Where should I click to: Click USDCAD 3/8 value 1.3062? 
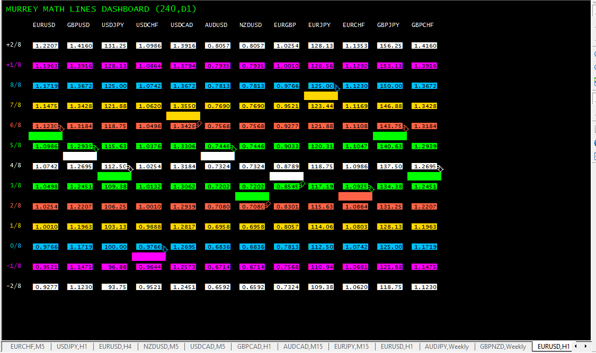click(x=183, y=186)
